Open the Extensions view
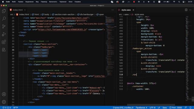The image size is (194, 109). (x=4, y=42)
